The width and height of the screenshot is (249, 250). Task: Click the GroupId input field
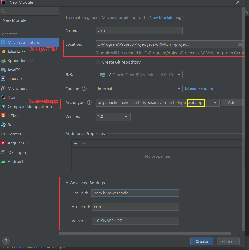[135, 193]
